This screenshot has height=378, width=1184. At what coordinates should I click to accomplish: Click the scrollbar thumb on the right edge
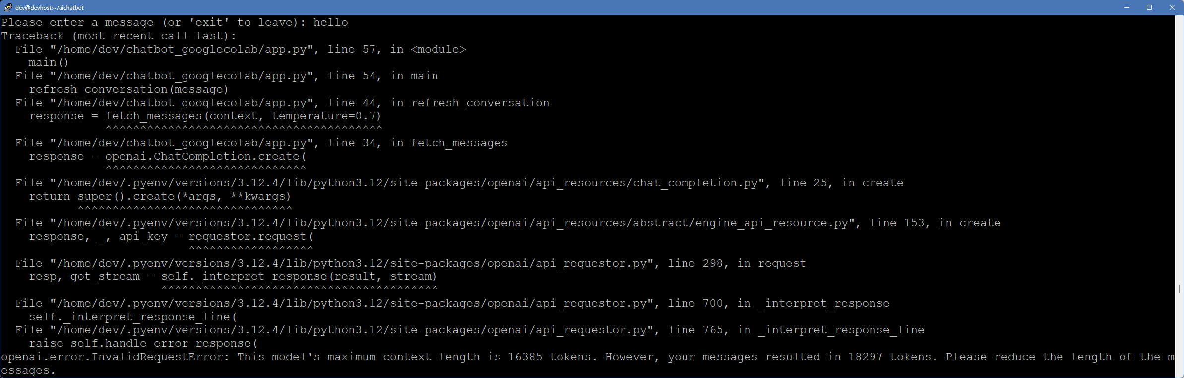pyautogui.click(x=1179, y=289)
